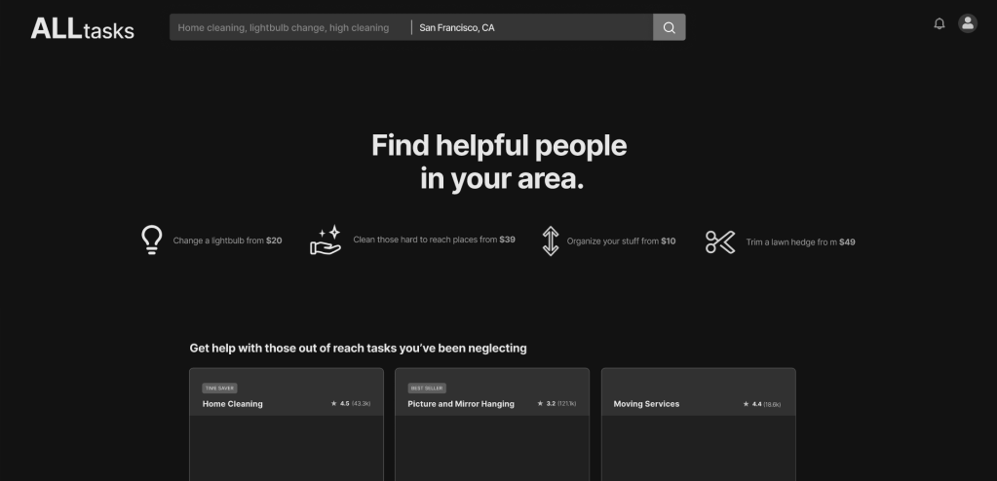Open notifications bell

[x=939, y=24]
